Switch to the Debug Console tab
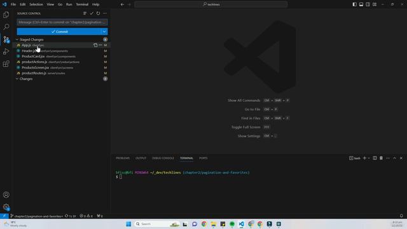The height and width of the screenshot is (229, 407). [x=163, y=158]
